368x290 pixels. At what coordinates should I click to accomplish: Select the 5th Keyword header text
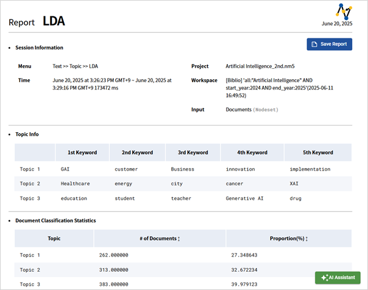coord(318,152)
